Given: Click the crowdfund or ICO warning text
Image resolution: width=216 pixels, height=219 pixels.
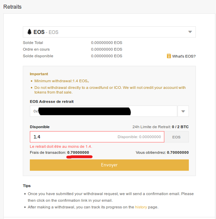Looking at the screenshot, I should tap(110, 90).
